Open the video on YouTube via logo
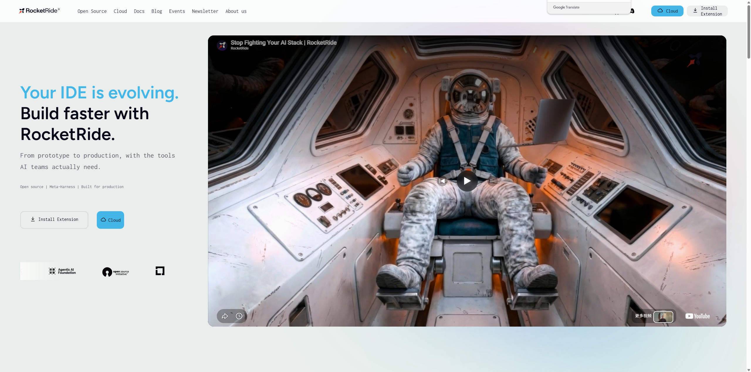751x372 pixels. (698, 316)
